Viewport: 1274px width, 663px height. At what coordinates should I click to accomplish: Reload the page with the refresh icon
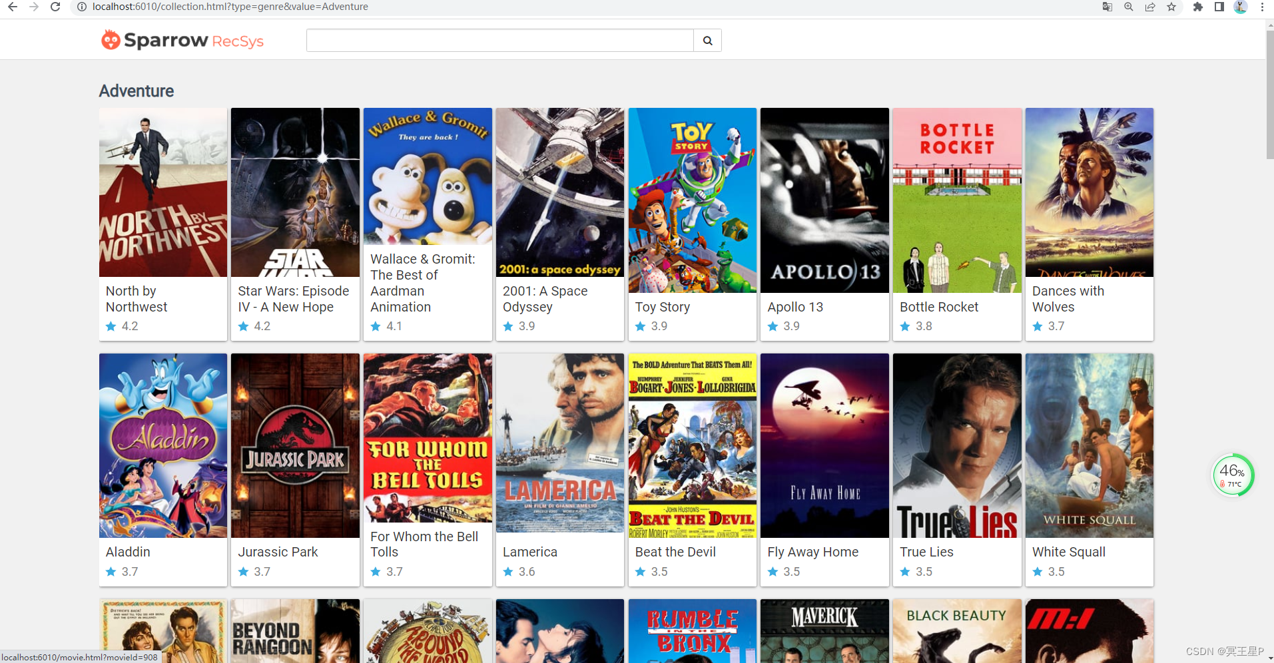(55, 7)
